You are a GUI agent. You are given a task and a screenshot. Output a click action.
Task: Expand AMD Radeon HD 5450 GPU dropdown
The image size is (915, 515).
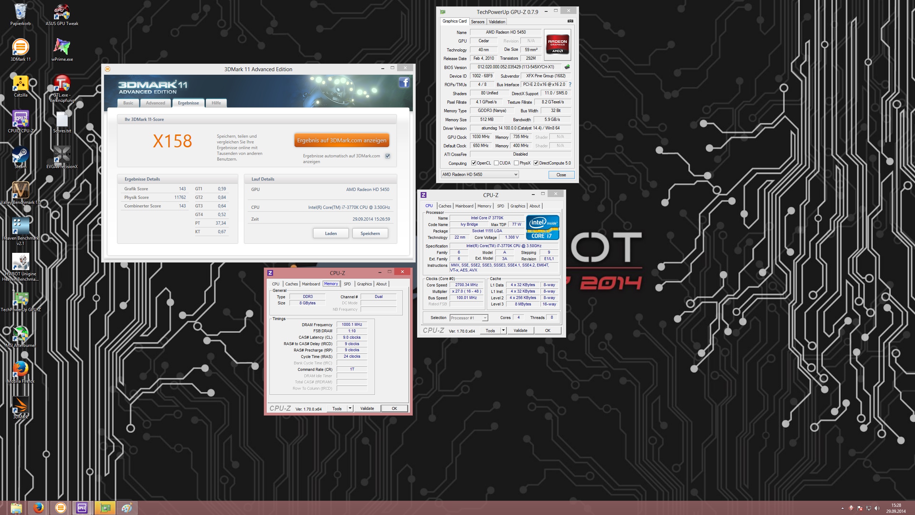(479, 175)
